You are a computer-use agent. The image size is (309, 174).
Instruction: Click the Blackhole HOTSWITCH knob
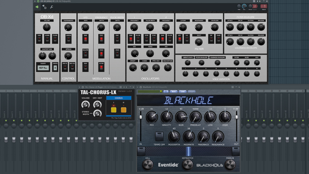pos(188,165)
